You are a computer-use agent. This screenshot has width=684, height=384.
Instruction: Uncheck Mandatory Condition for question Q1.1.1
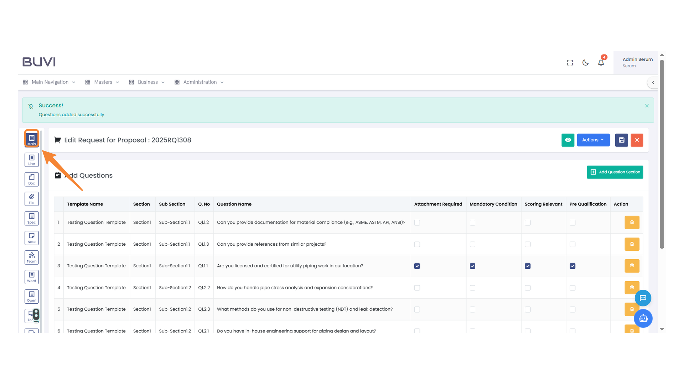(x=472, y=266)
